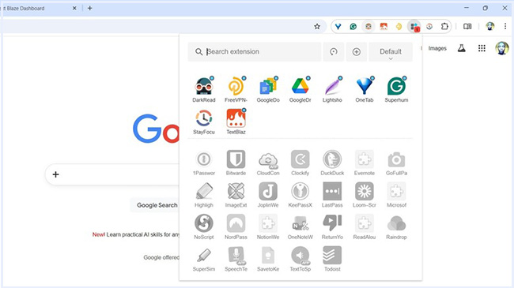
Task: Click the FreeVPN yellow icon in toolbar
Action: tap(399, 27)
